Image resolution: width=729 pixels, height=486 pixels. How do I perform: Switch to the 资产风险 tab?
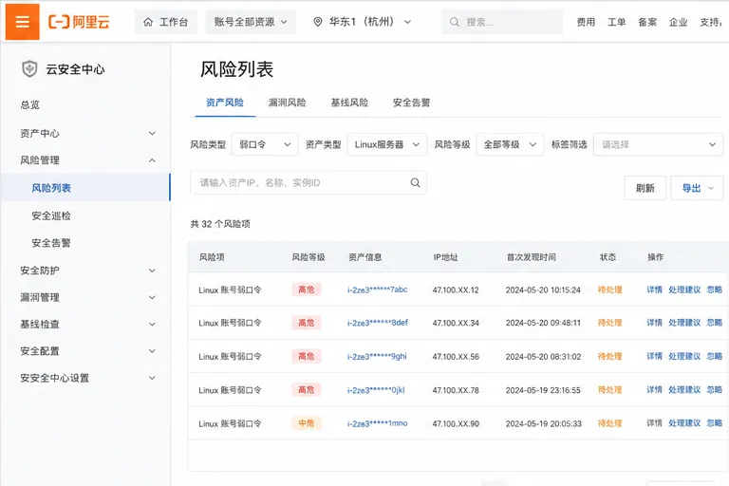[x=225, y=103]
